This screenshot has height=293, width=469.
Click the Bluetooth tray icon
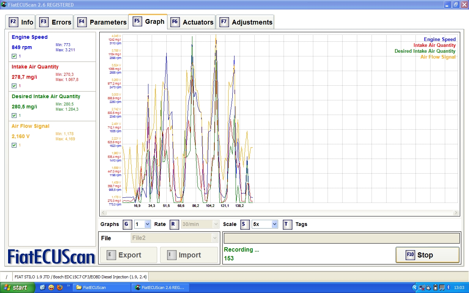click(x=448, y=288)
